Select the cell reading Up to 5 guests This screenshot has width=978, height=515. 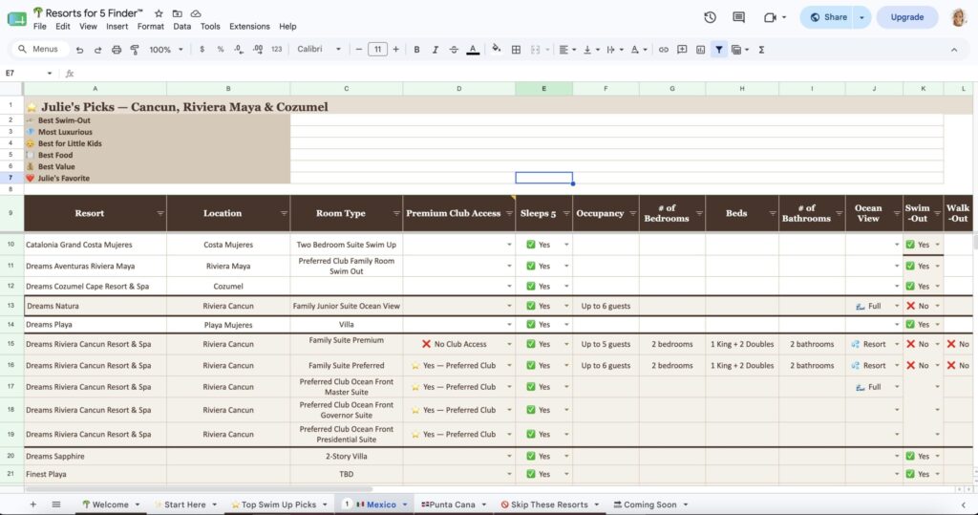click(x=606, y=344)
